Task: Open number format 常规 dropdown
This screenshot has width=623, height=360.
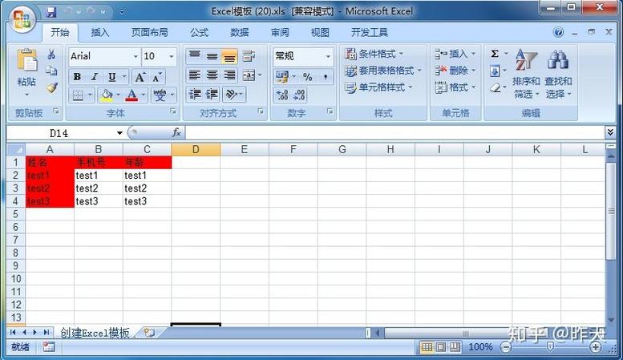Action: point(328,56)
